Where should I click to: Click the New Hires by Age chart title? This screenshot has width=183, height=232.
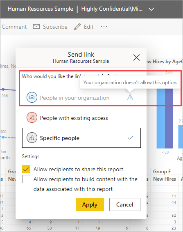165,62
